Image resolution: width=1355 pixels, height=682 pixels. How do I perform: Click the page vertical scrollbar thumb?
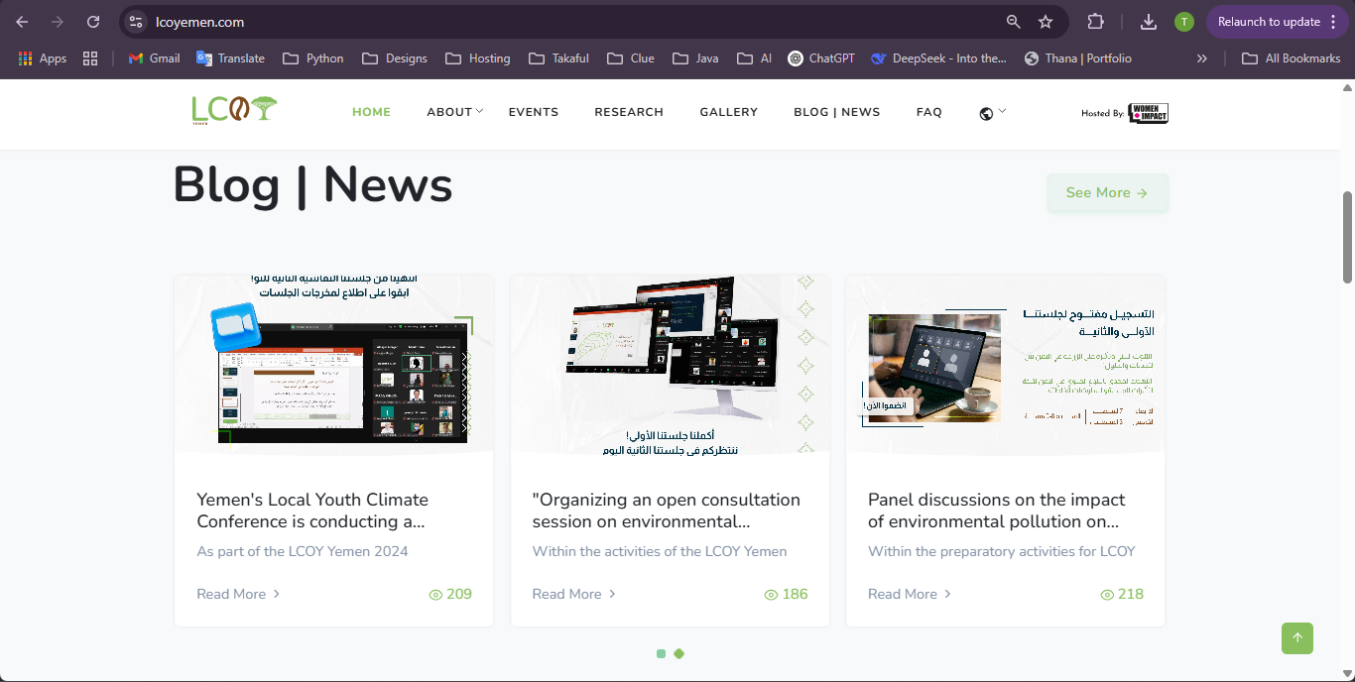1347,236
